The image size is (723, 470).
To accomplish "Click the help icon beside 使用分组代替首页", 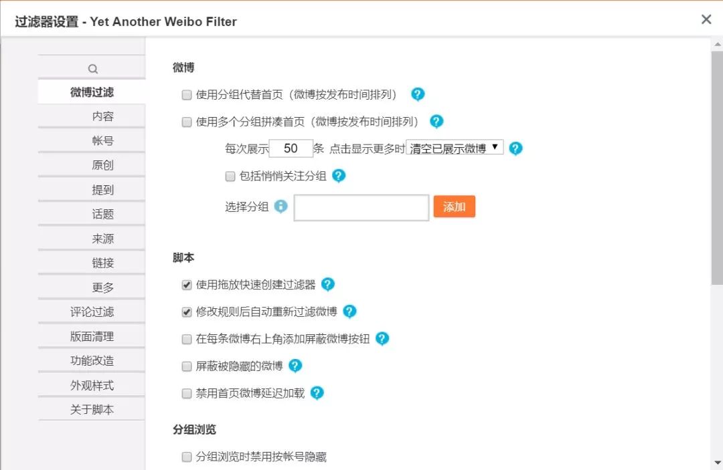I will point(418,94).
